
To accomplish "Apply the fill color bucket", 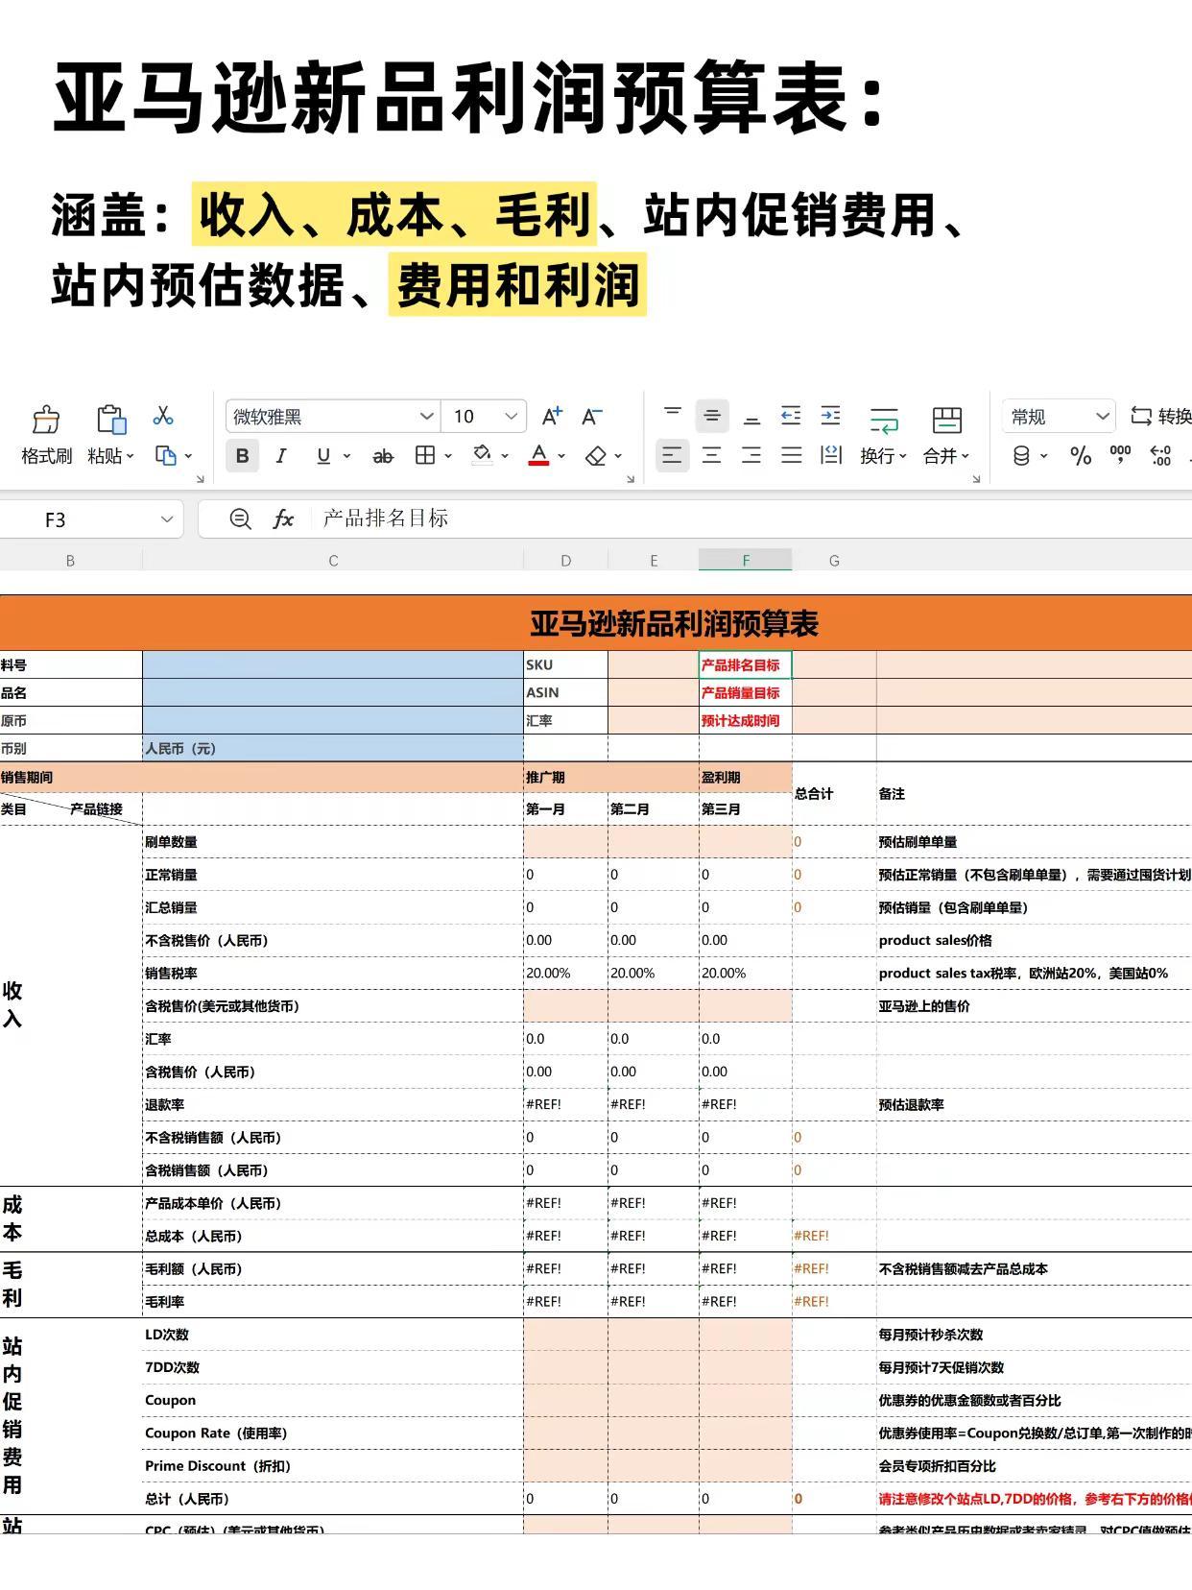I will (482, 455).
